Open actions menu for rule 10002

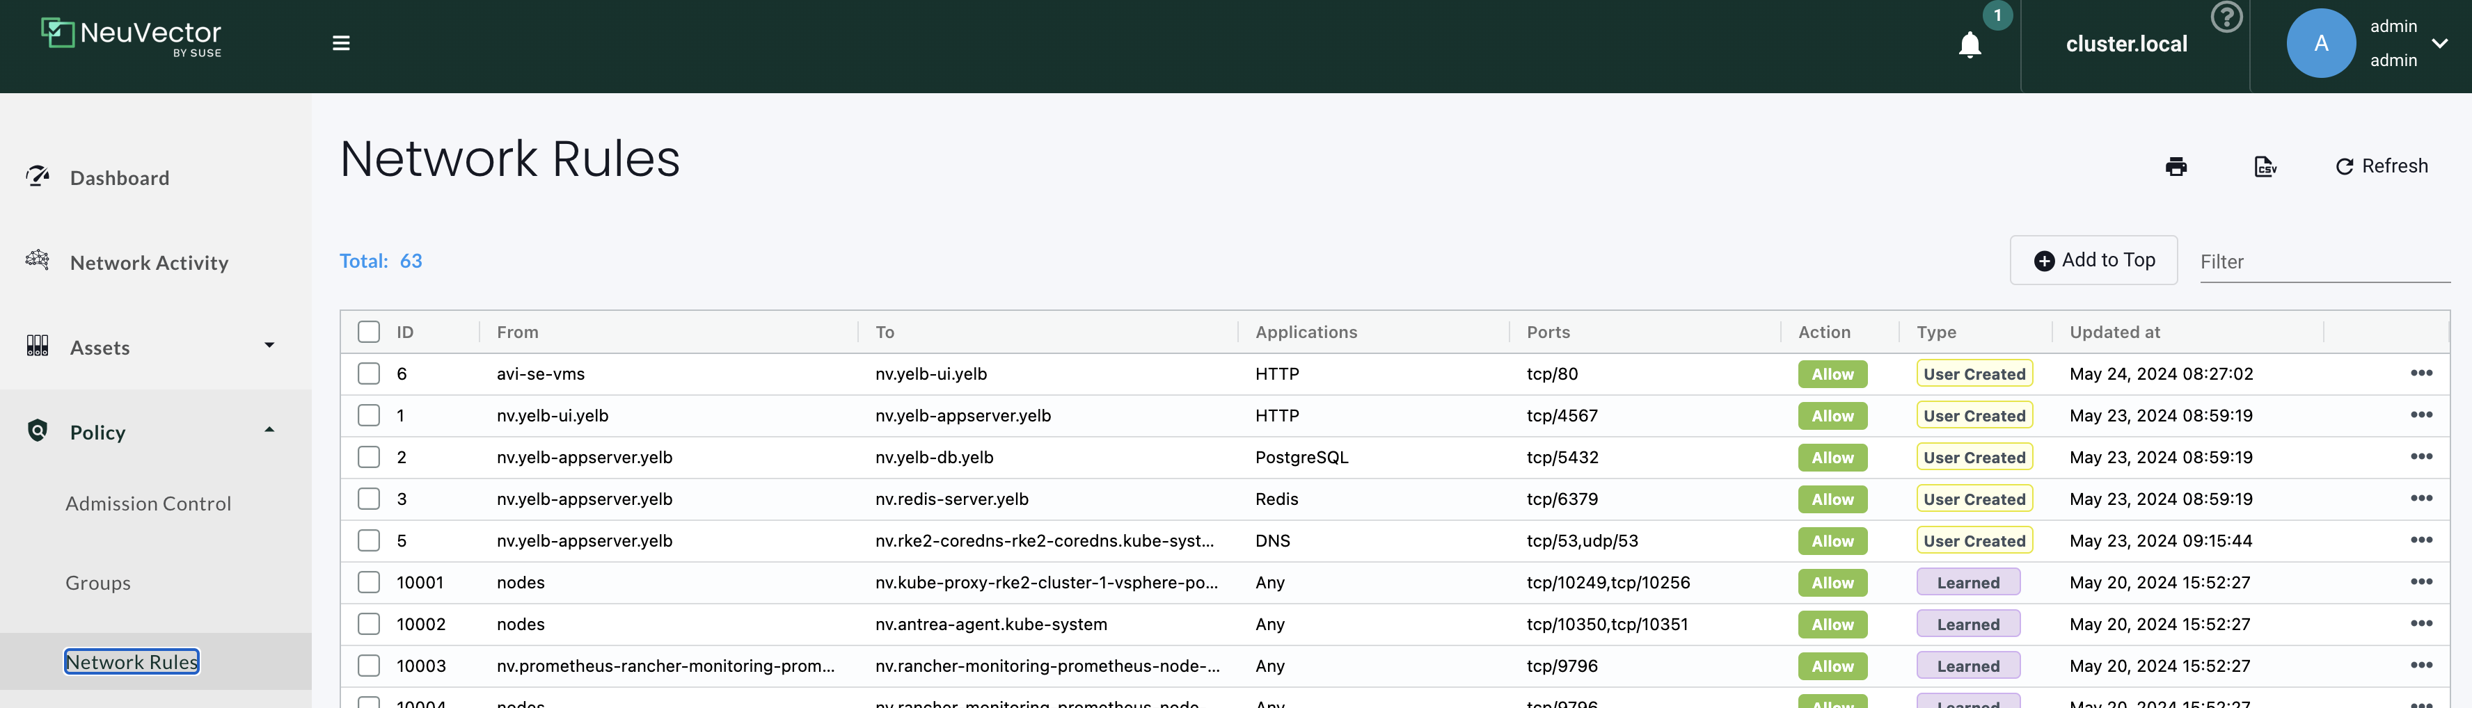[2420, 624]
